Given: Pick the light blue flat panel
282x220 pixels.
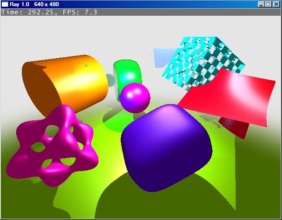Looking at the screenshot, I should pyautogui.click(x=161, y=58).
